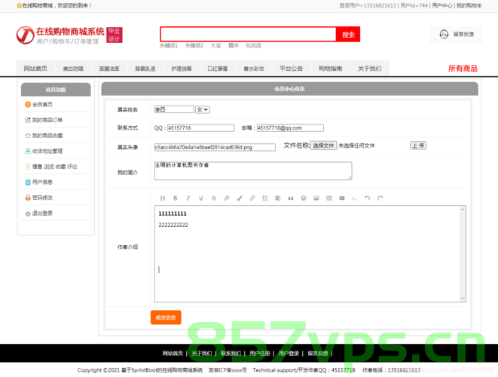Insert a bulleted list in the editor

click(265, 198)
